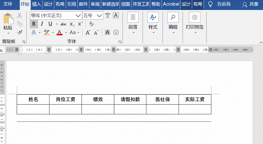Select the Format Painter brush
263x144 pixels.
click(20, 32)
